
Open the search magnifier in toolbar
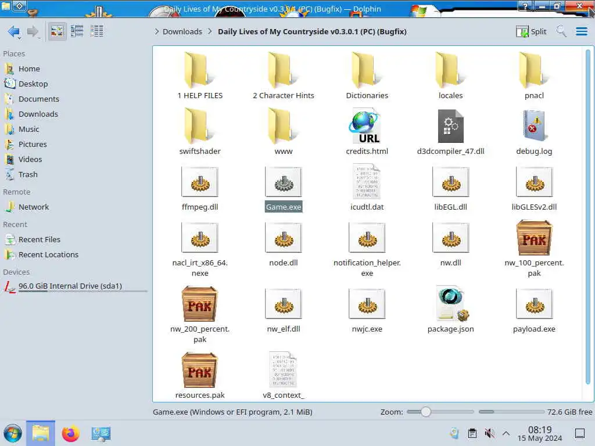tap(561, 31)
